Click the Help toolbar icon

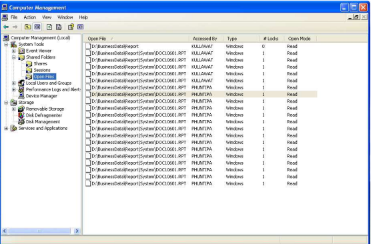(71, 27)
